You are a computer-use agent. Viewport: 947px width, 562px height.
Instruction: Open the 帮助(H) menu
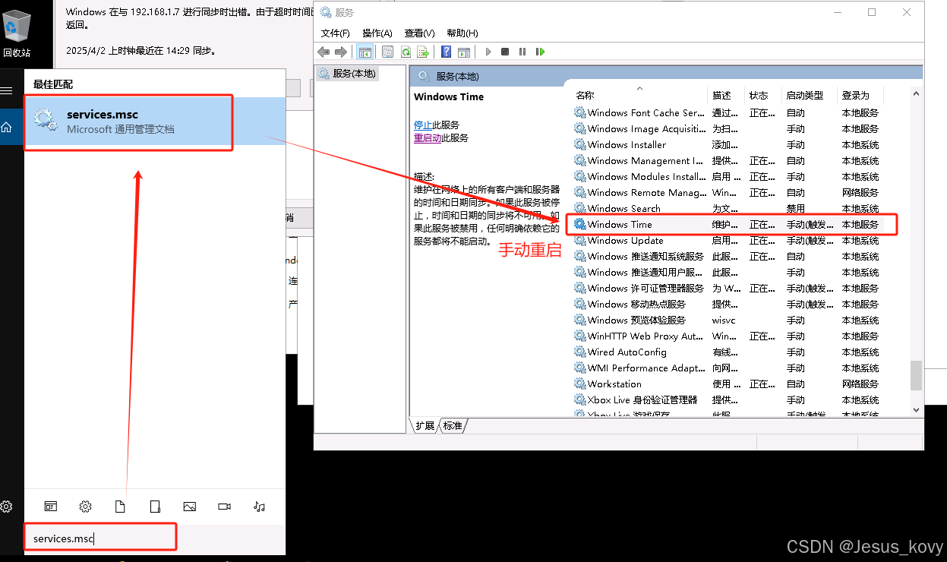click(462, 33)
